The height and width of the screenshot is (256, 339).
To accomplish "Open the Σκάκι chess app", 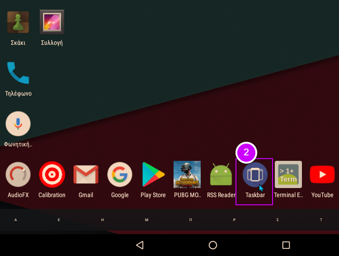I will (x=18, y=22).
